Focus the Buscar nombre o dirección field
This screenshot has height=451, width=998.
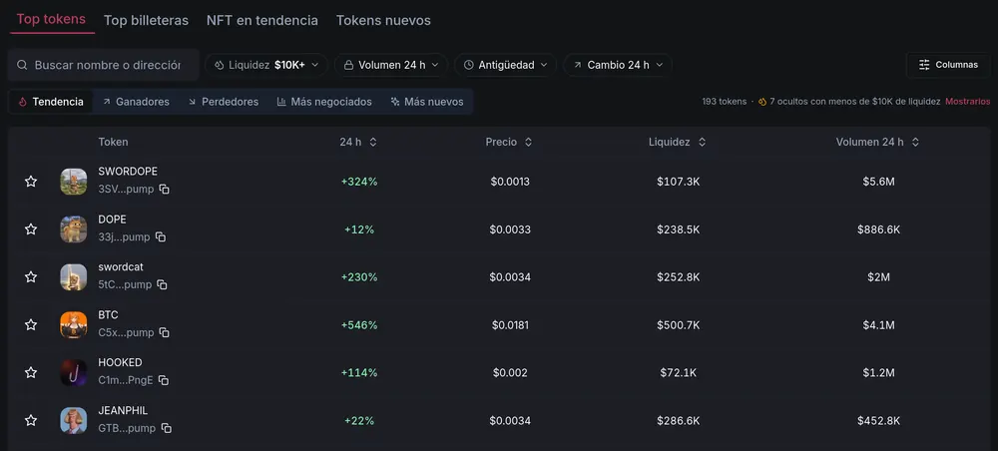point(104,65)
